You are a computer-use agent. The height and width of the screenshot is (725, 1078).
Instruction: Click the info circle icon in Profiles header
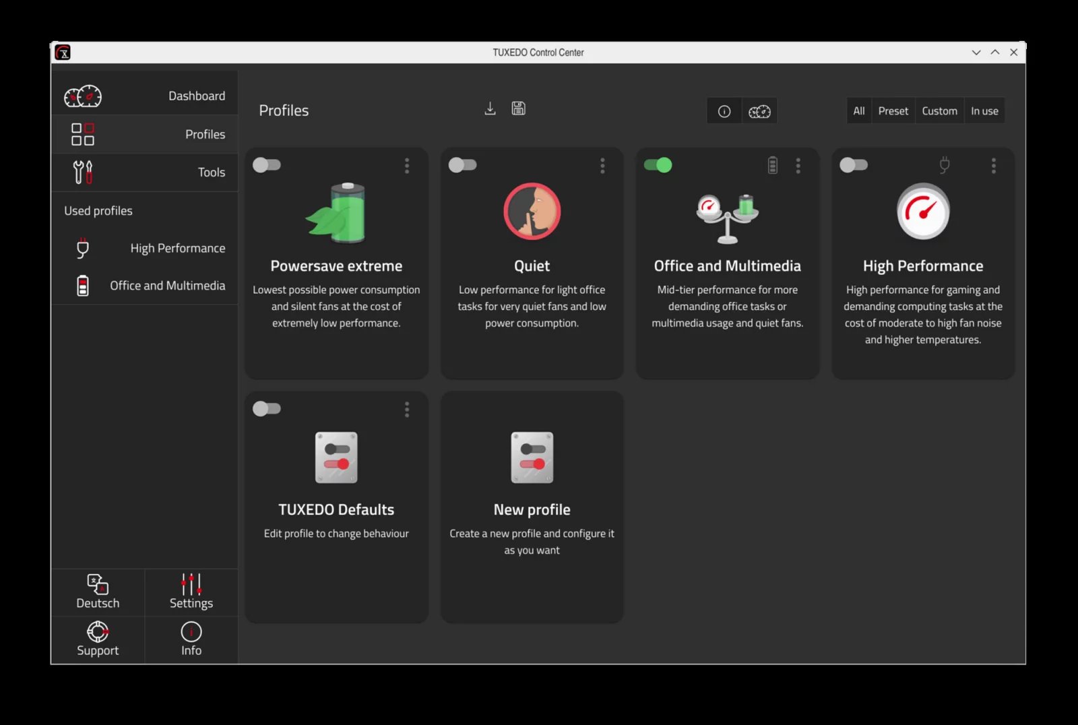tap(724, 111)
